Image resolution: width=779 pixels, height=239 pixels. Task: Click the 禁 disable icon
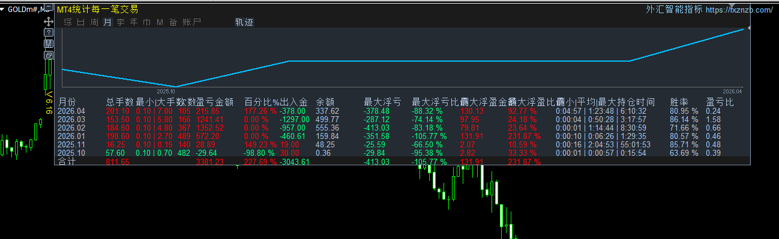(x=49, y=44)
